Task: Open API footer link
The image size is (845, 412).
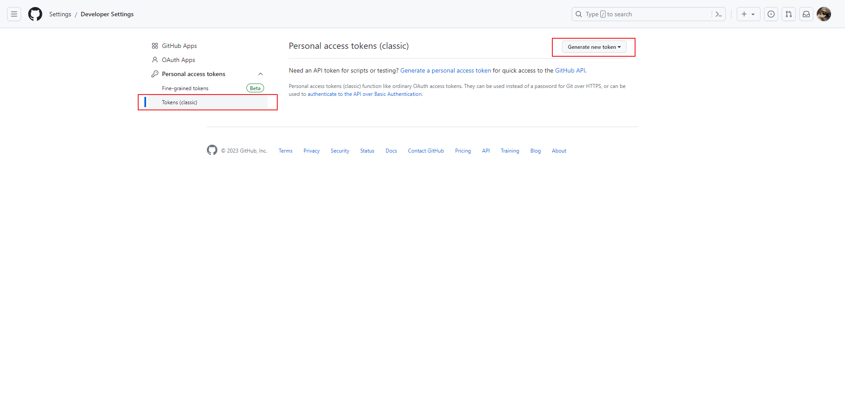Action: tap(486, 151)
